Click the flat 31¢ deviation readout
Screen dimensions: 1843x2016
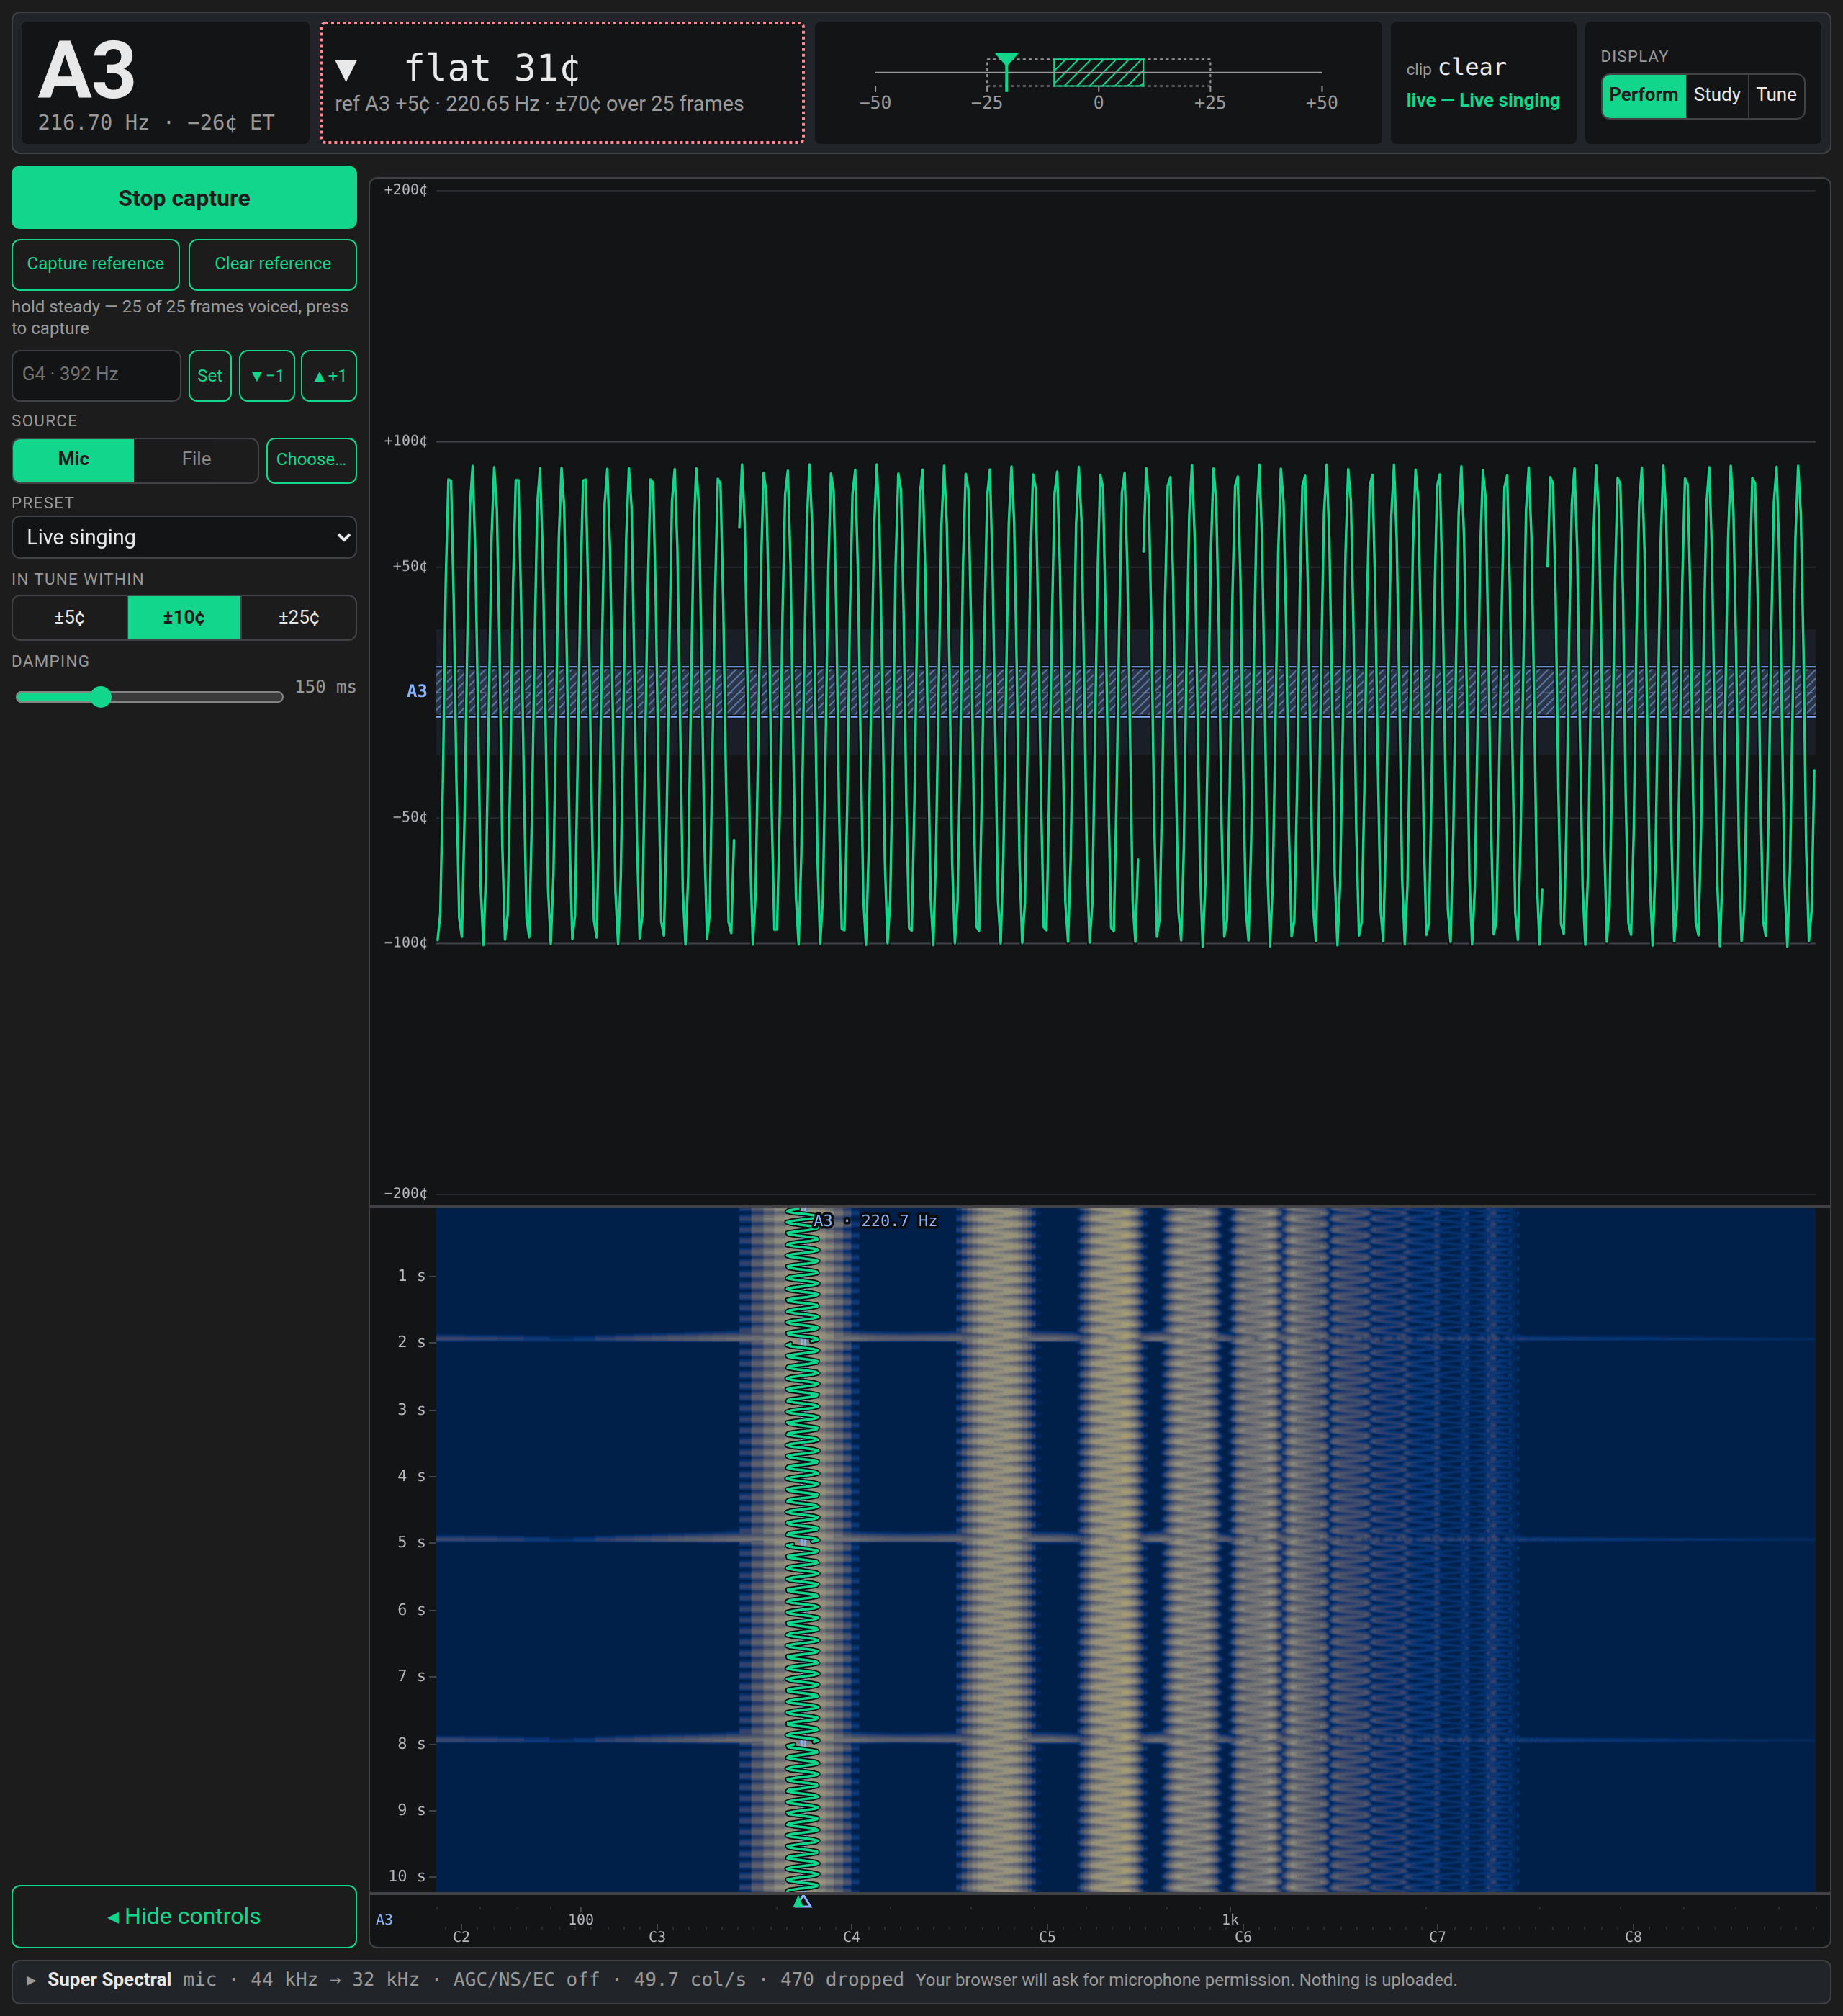[492, 69]
